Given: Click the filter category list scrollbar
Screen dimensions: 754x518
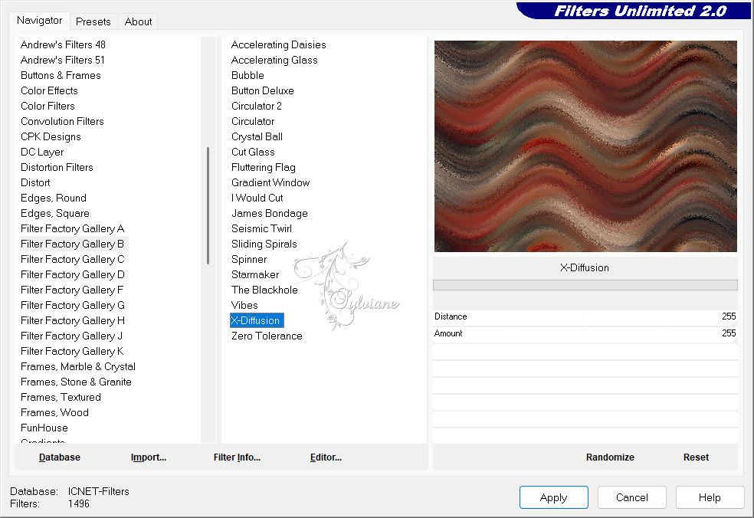Looking at the screenshot, I should tap(208, 206).
